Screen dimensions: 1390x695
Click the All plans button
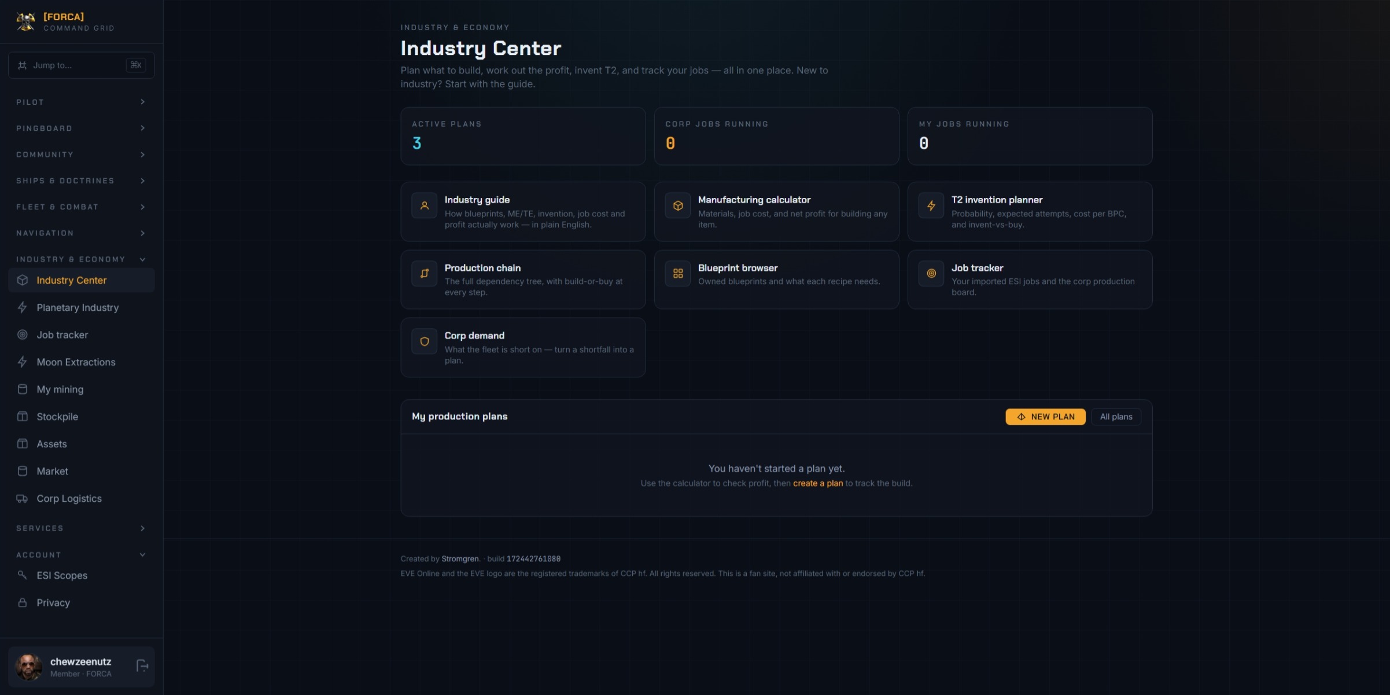(x=1116, y=417)
